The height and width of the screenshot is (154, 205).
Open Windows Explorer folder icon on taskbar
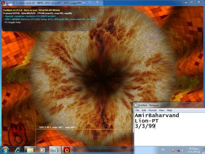point(30,150)
